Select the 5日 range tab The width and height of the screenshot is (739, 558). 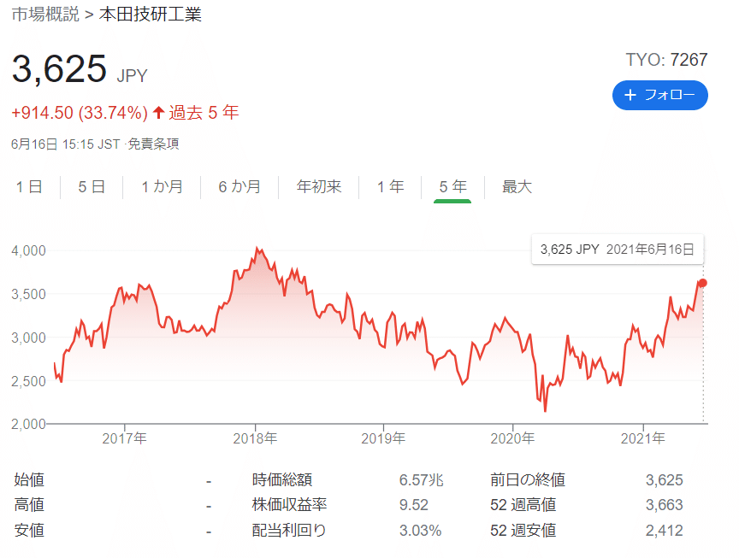92,187
